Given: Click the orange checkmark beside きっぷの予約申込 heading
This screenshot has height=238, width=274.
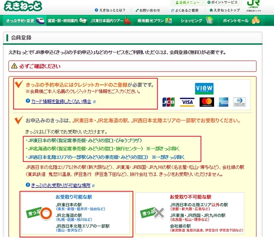Looking at the screenshot, I should pos(19,84).
